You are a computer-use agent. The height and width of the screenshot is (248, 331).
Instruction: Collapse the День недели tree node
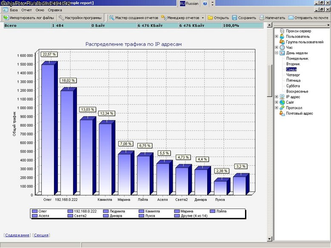pyautogui.click(x=277, y=53)
